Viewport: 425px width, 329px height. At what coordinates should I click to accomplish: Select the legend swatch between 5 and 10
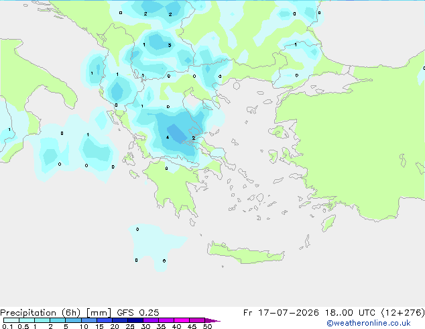[x=73, y=320]
